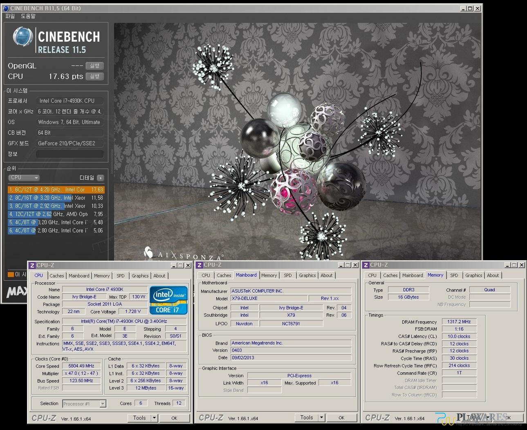The image size is (527, 430).
Task: Open Memory tab in the Mainboard CPU-Z window
Action: (x=269, y=275)
